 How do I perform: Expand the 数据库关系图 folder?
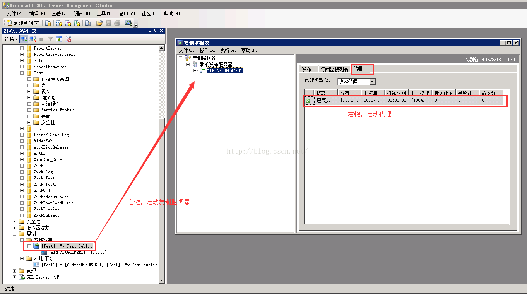click(29, 79)
